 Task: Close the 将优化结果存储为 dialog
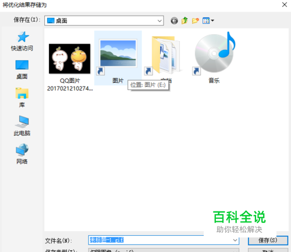click(285, 5)
